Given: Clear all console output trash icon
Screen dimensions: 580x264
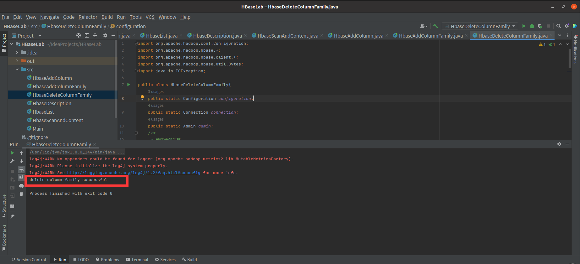Looking at the screenshot, I should pos(21,194).
